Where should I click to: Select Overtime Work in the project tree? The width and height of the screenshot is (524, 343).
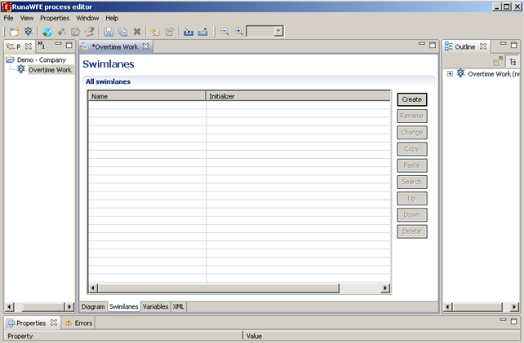(x=50, y=70)
